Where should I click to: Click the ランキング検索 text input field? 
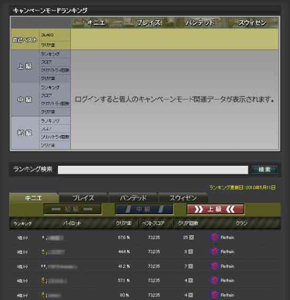153,170
